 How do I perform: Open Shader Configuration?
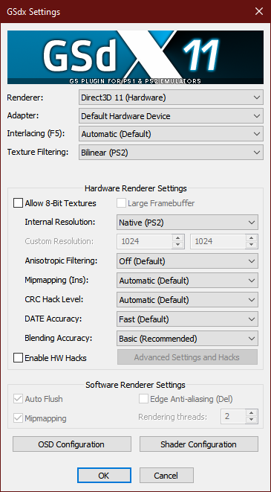tap(199, 444)
